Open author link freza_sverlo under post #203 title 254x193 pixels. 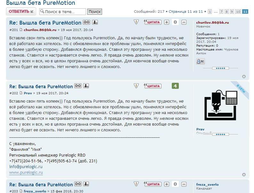click(35, 191)
